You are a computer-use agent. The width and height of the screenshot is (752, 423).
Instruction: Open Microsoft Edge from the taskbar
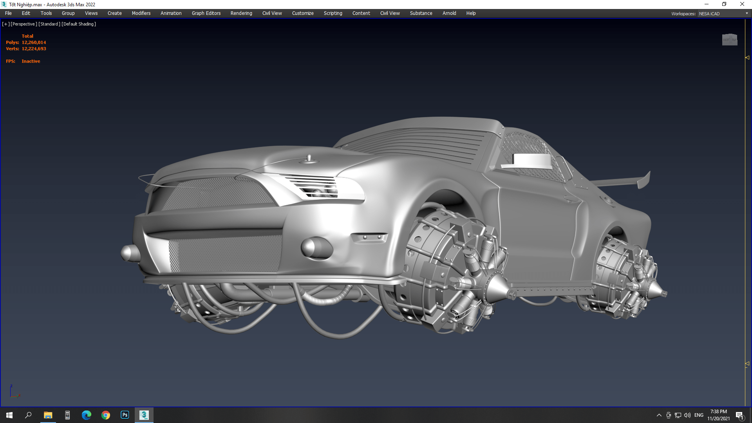pyautogui.click(x=86, y=415)
